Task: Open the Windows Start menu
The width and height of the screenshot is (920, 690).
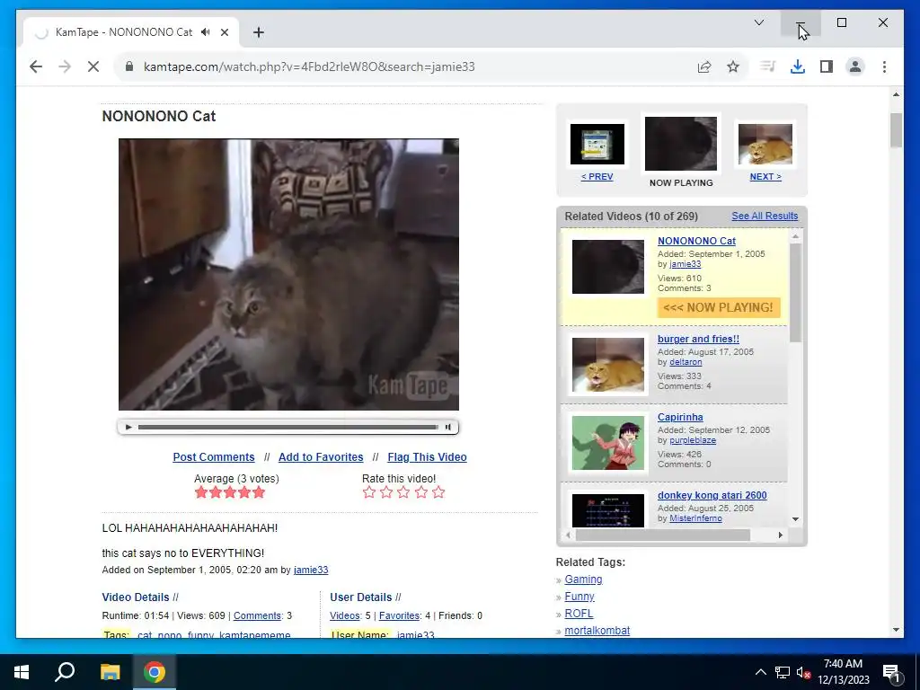Action: tap(22, 672)
